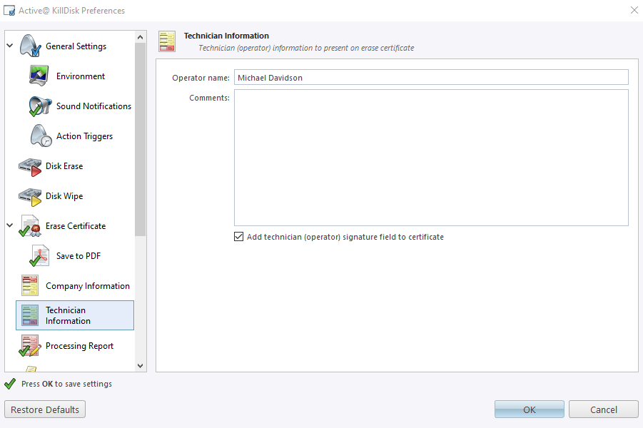Image resolution: width=643 pixels, height=428 pixels.
Task: Click the Action Triggers icon
Action: click(39, 136)
